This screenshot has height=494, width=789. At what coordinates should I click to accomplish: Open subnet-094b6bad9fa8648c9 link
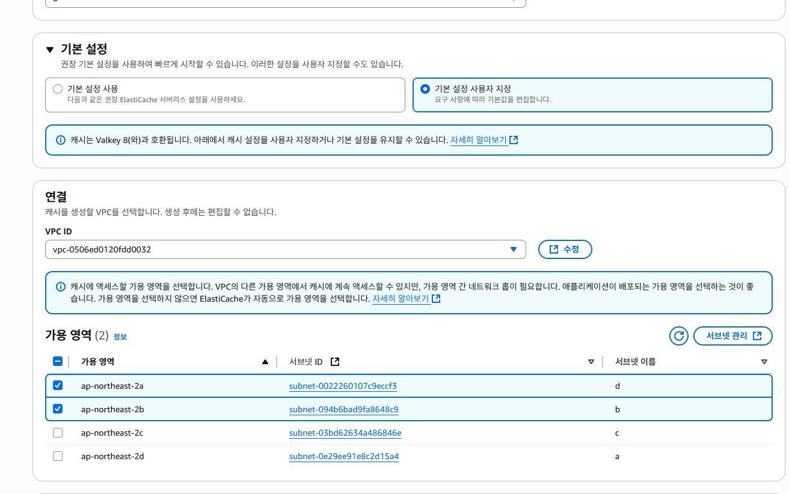point(344,409)
